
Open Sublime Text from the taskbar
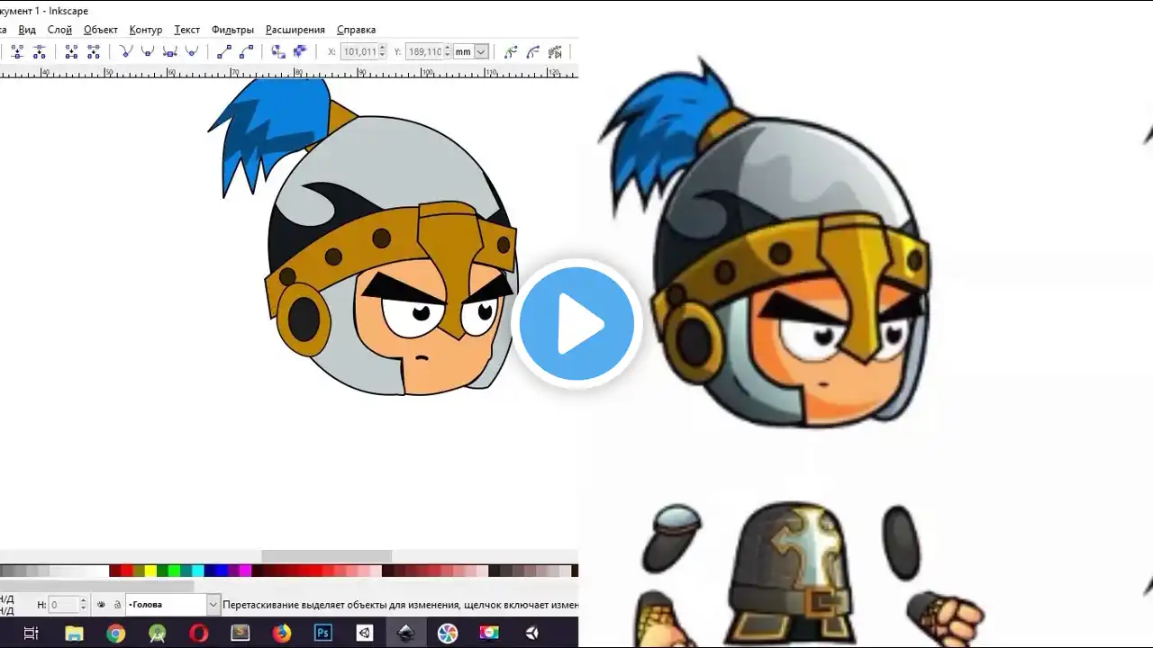(x=241, y=633)
